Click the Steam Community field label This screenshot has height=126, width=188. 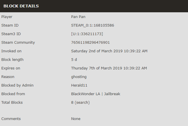click(x=18, y=43)
